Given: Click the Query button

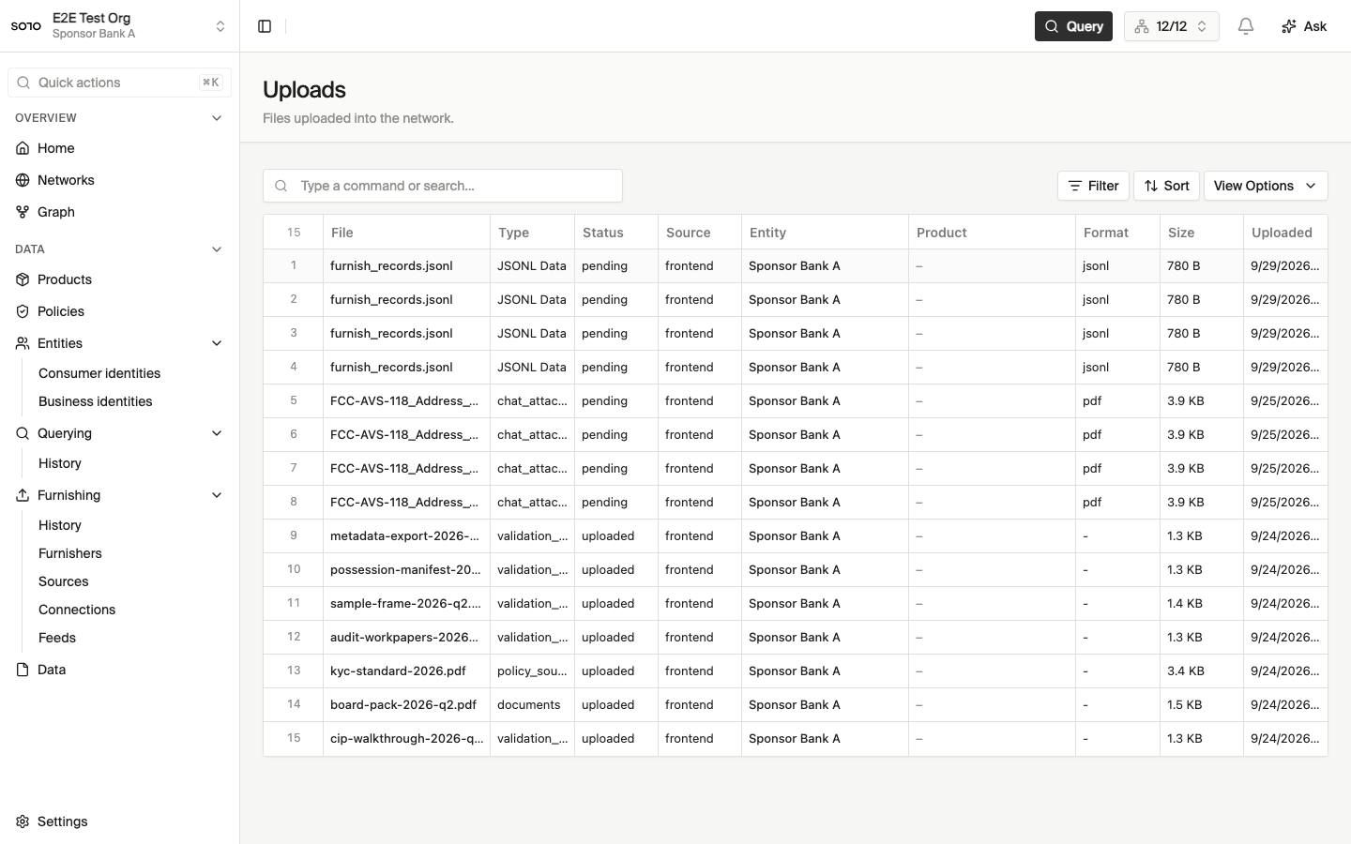Looking at the screenshot, I should click(x=1073, y=26).
